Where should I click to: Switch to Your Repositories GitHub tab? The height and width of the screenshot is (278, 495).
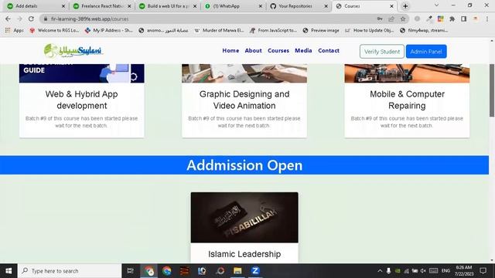299,6
